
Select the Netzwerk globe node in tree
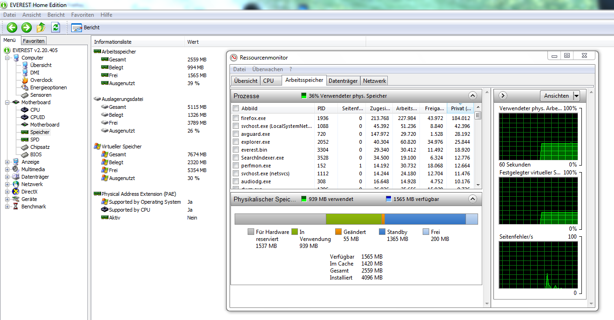[32, 184]
